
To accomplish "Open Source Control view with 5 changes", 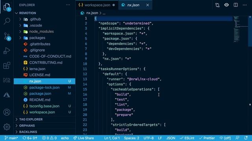I will (7, 36).
